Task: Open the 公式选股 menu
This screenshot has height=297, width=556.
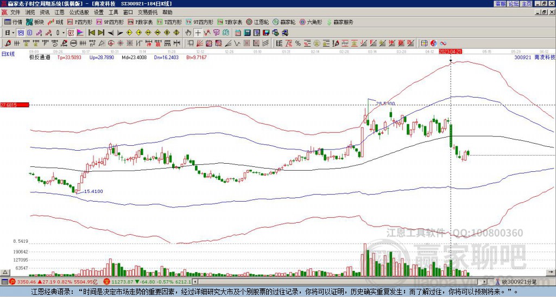Action: coord(79,12)
